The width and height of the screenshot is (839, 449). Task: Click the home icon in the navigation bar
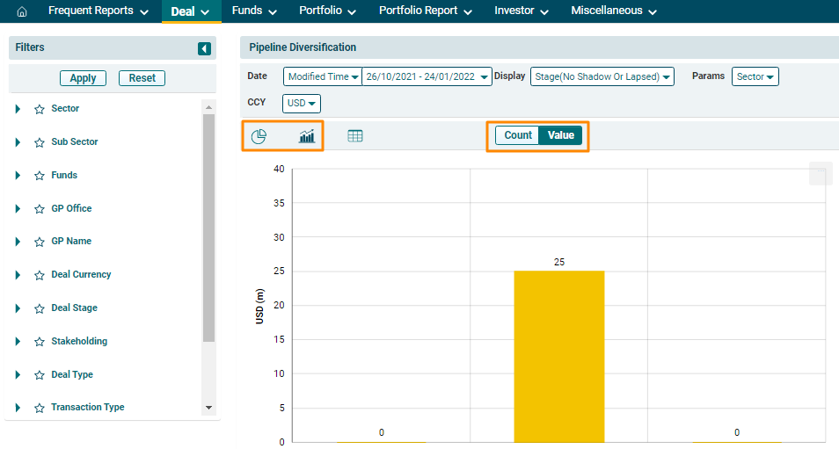click(22, 11)
